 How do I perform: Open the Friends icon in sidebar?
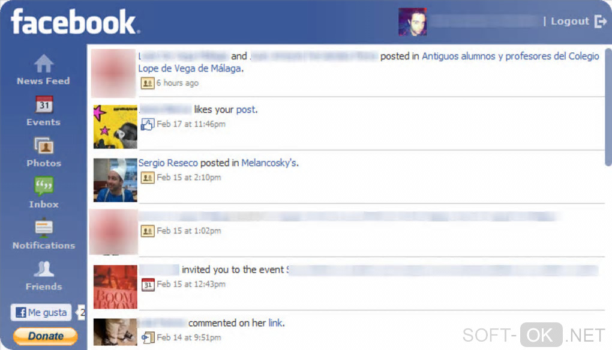tap(44, 269)
